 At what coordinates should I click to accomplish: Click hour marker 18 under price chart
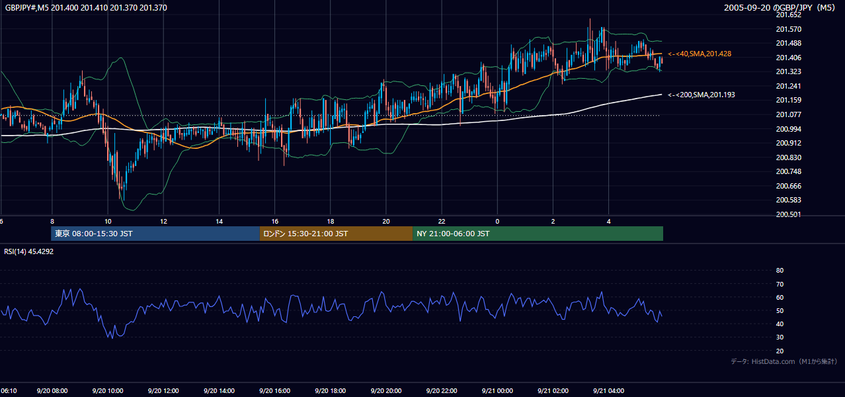[x=330, y=221]
